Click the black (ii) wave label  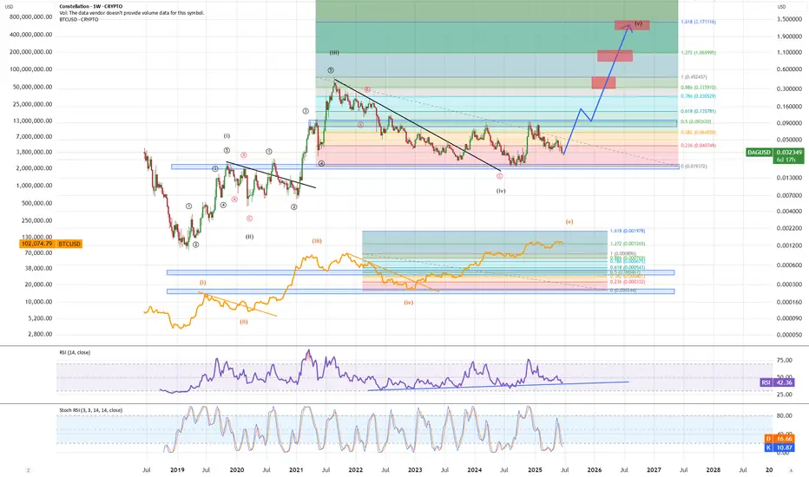click(249, 237)
